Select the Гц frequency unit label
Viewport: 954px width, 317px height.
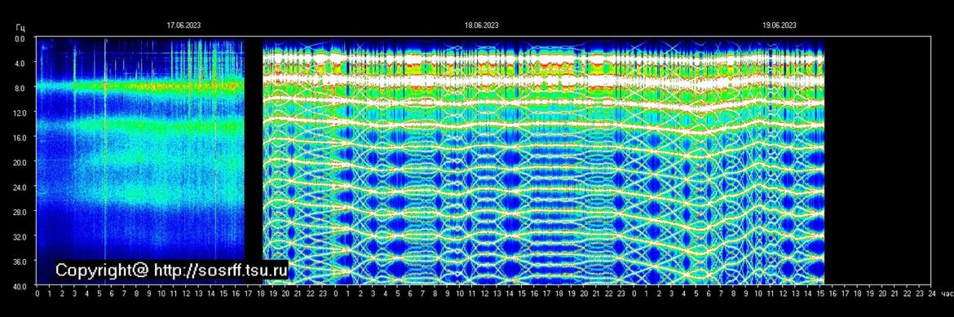pyautogui.click(x=20, y=28)
